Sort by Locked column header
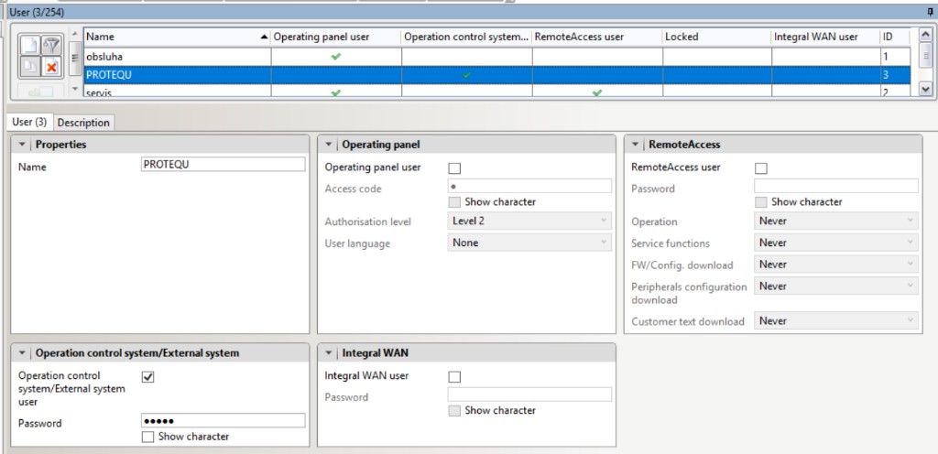Screen dimensions: 938x454 click(716, 37)
